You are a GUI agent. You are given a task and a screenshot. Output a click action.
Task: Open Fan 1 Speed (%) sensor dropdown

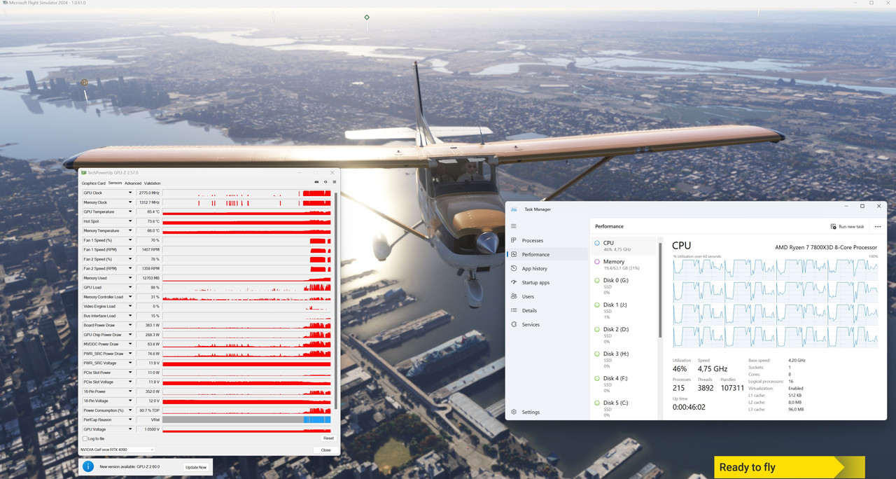click(129, 240)
